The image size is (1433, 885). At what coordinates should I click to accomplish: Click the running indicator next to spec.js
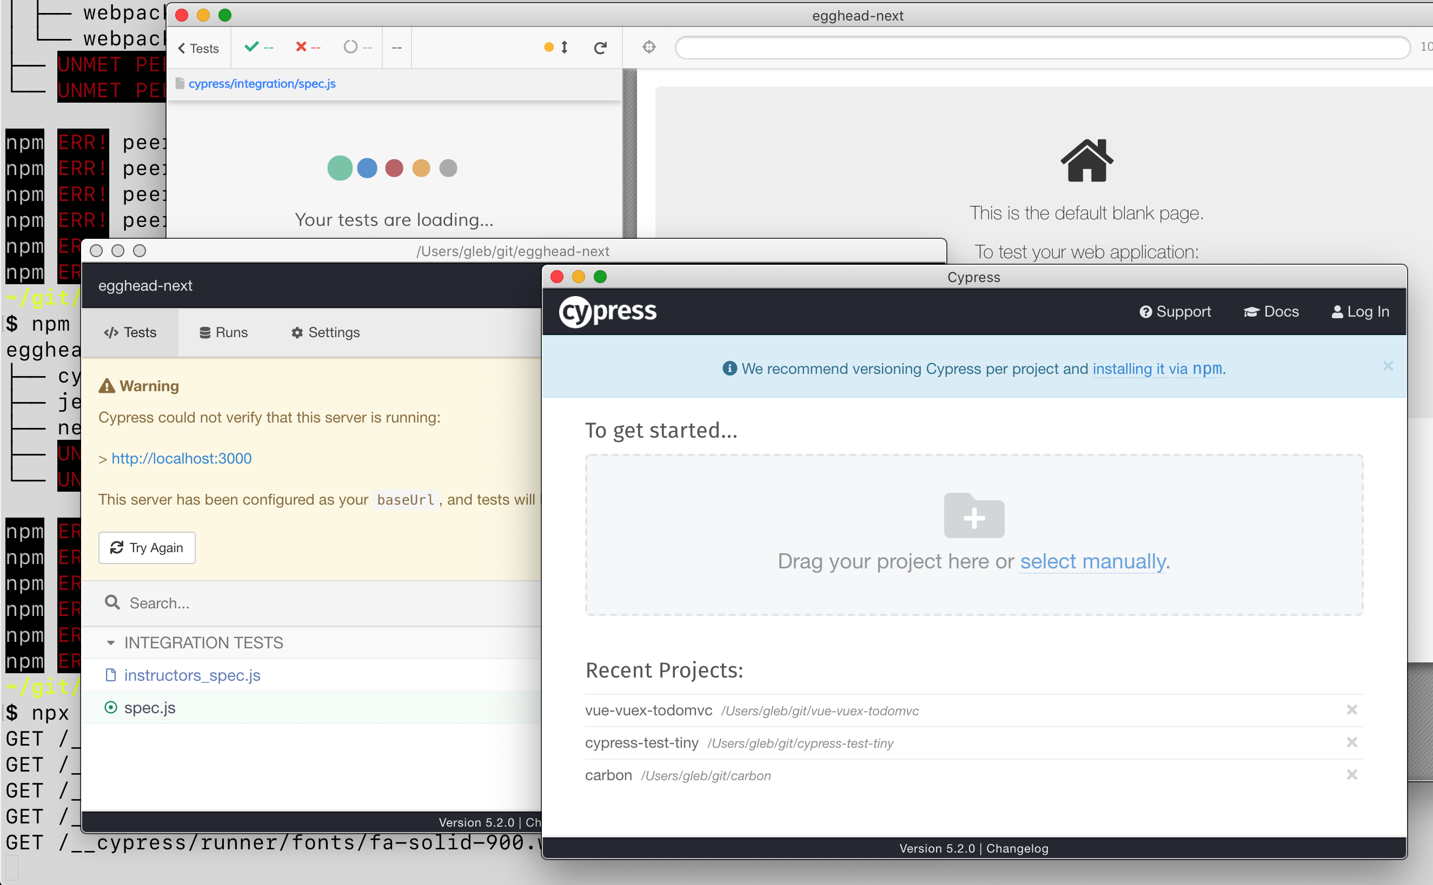[111, 707]
